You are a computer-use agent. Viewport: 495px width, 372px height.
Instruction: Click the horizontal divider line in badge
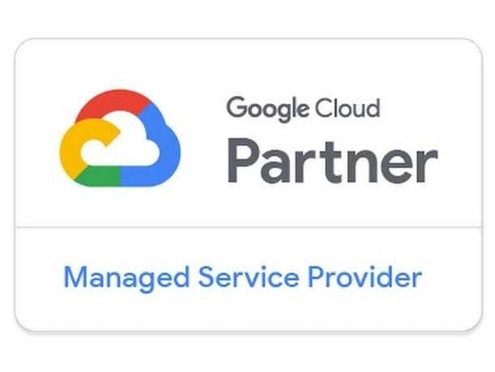pos(249,227)
